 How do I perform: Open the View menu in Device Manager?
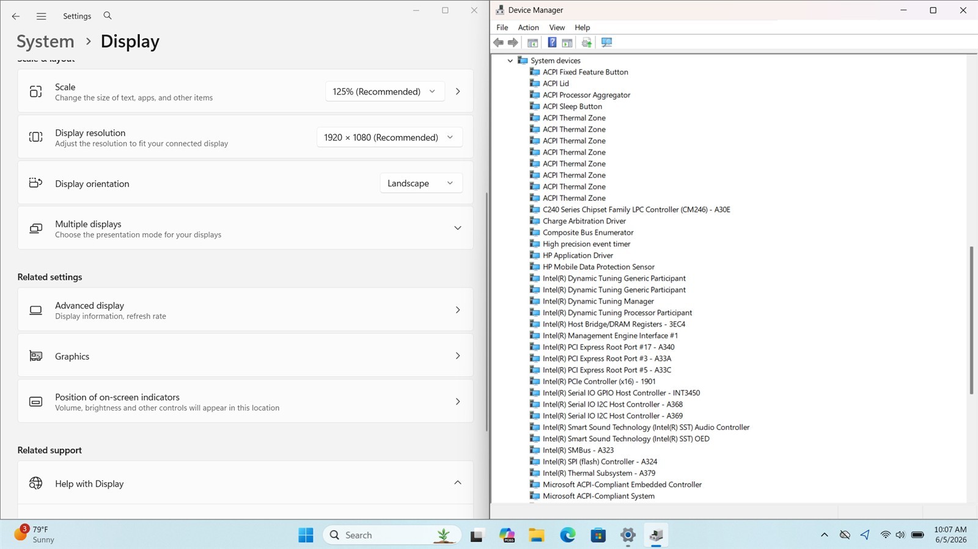(x=557, y=27)
